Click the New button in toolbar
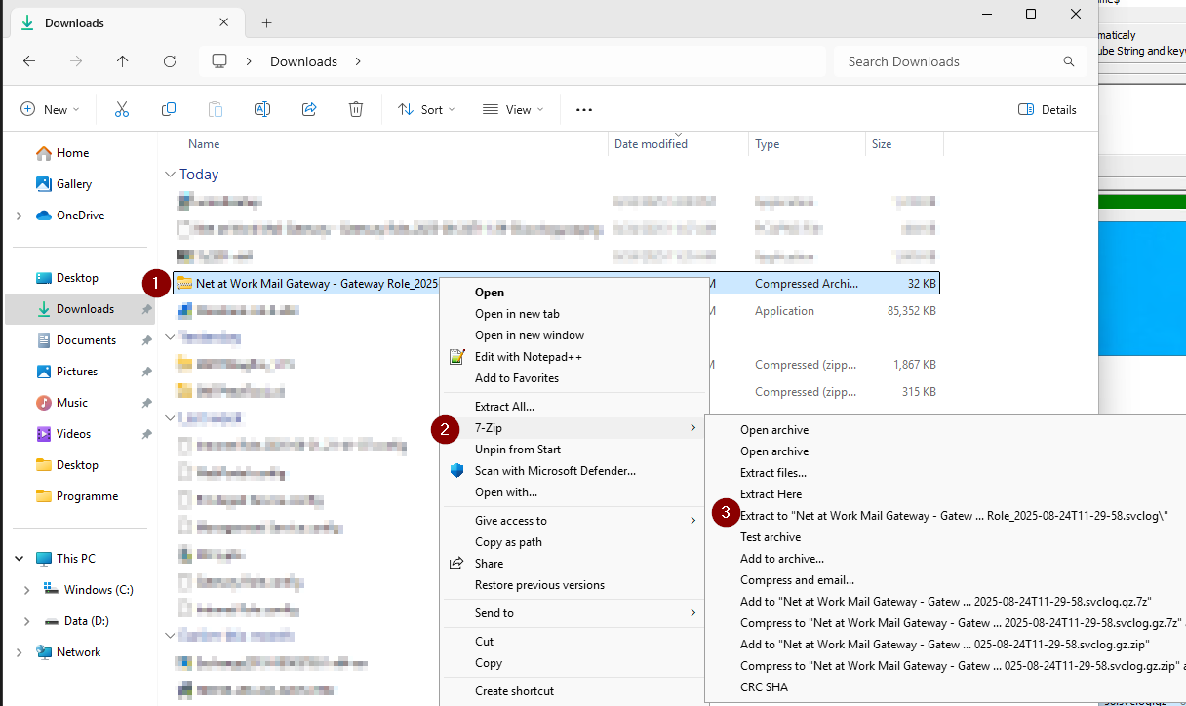This screenshot has height=706, width=1186. [50, 110]
